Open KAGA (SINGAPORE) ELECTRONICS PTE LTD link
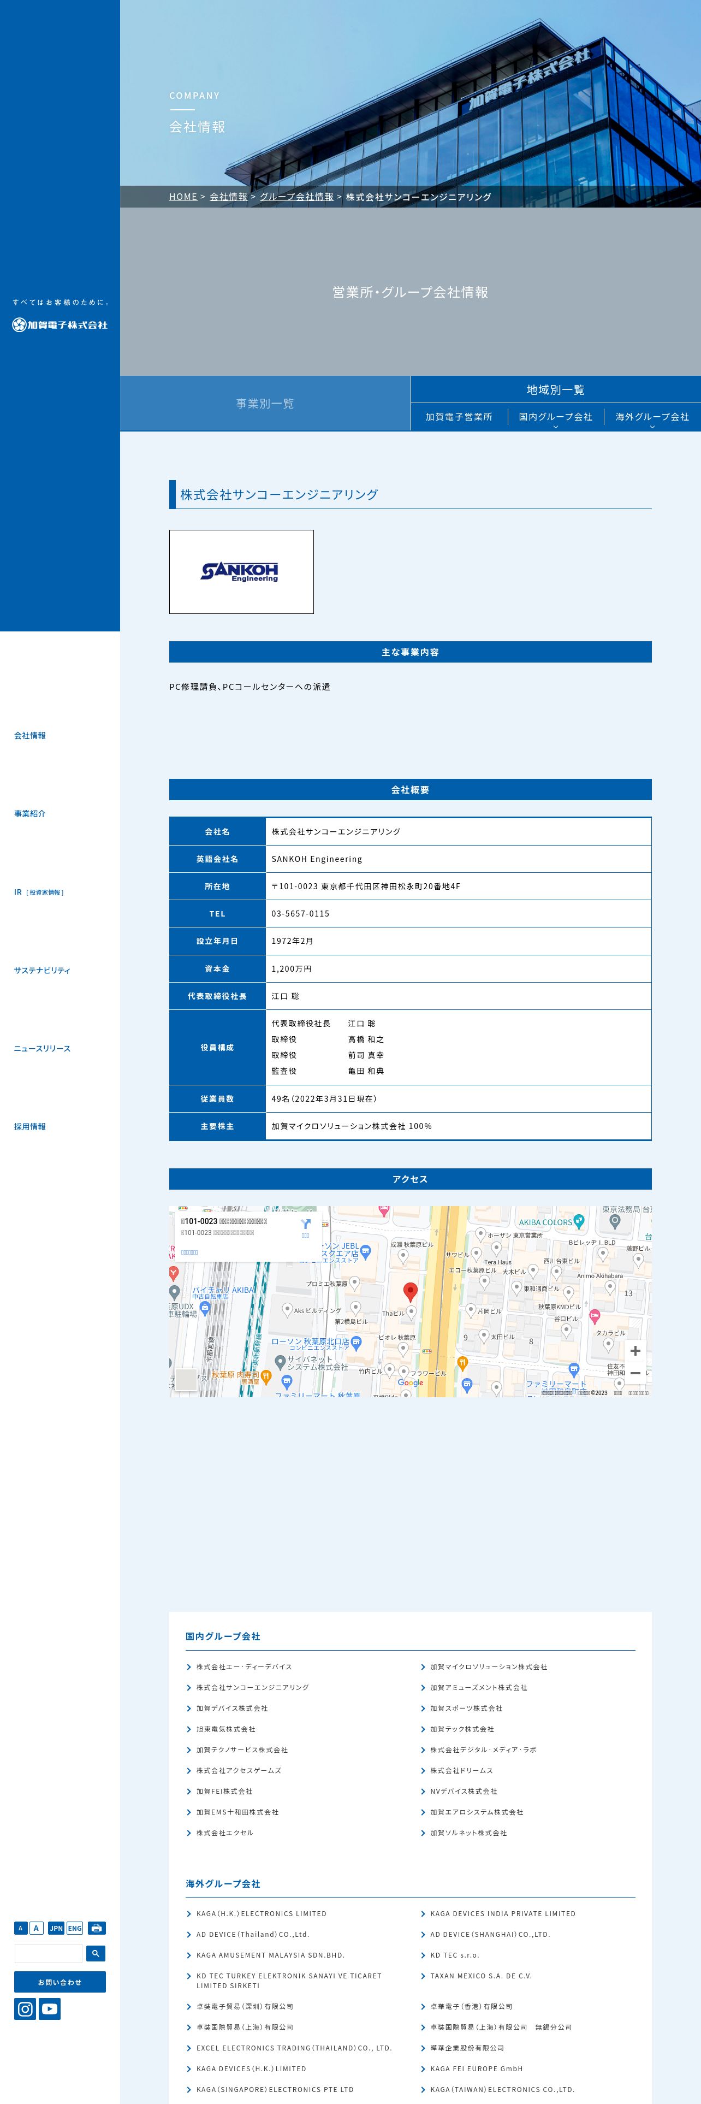This screenshot has width=701, height=2104. (x=274, y=2089)
